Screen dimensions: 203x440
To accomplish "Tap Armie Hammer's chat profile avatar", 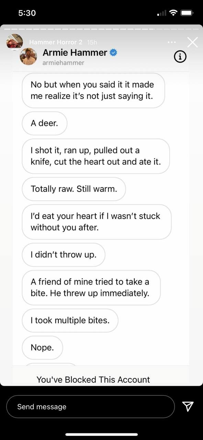I will click(28, 56).
